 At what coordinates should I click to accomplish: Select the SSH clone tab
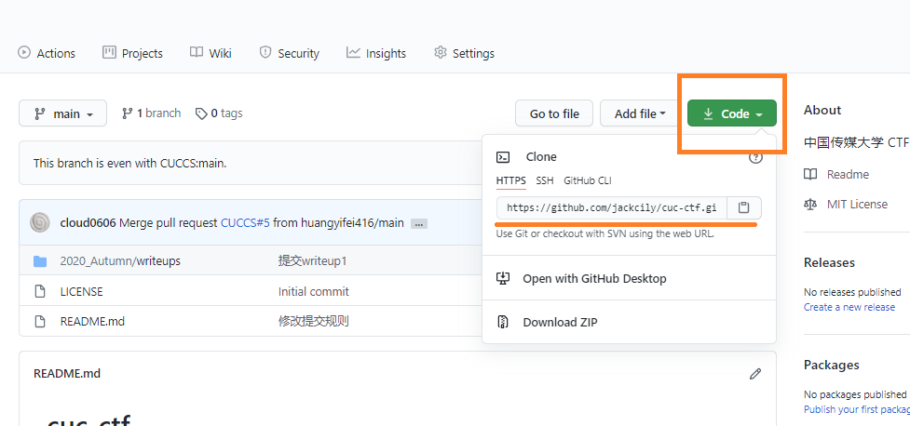point(544,180)
